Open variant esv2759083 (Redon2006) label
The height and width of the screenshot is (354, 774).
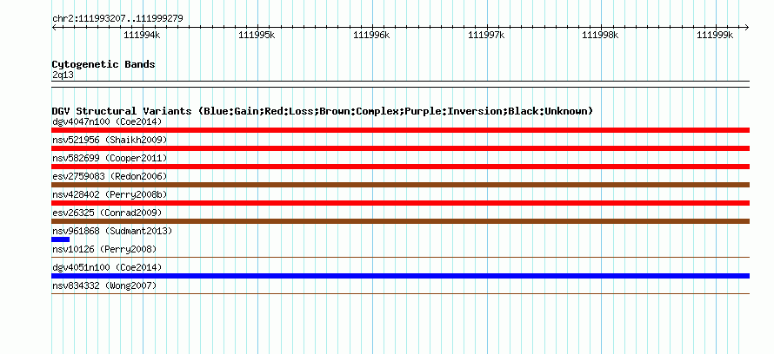110,176
